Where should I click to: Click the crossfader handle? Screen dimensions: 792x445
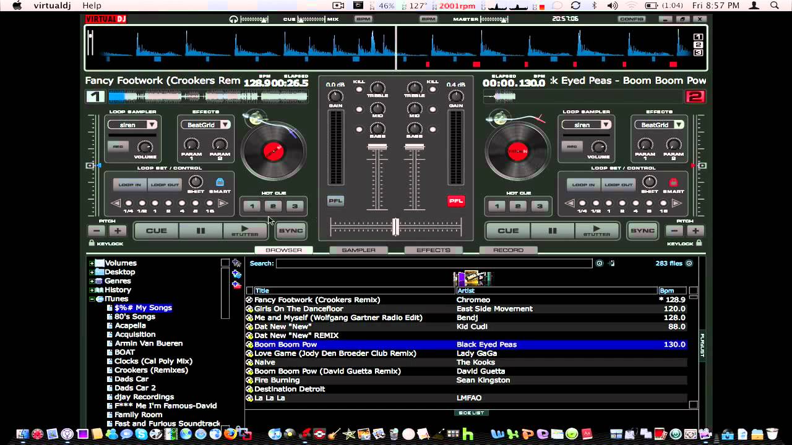click(x=396, y=227)
